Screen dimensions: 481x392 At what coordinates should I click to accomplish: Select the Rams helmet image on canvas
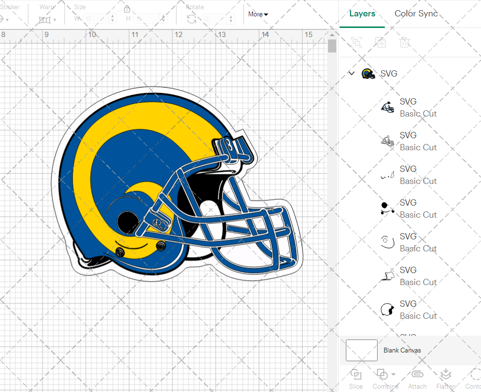click(x=177, y=183)
